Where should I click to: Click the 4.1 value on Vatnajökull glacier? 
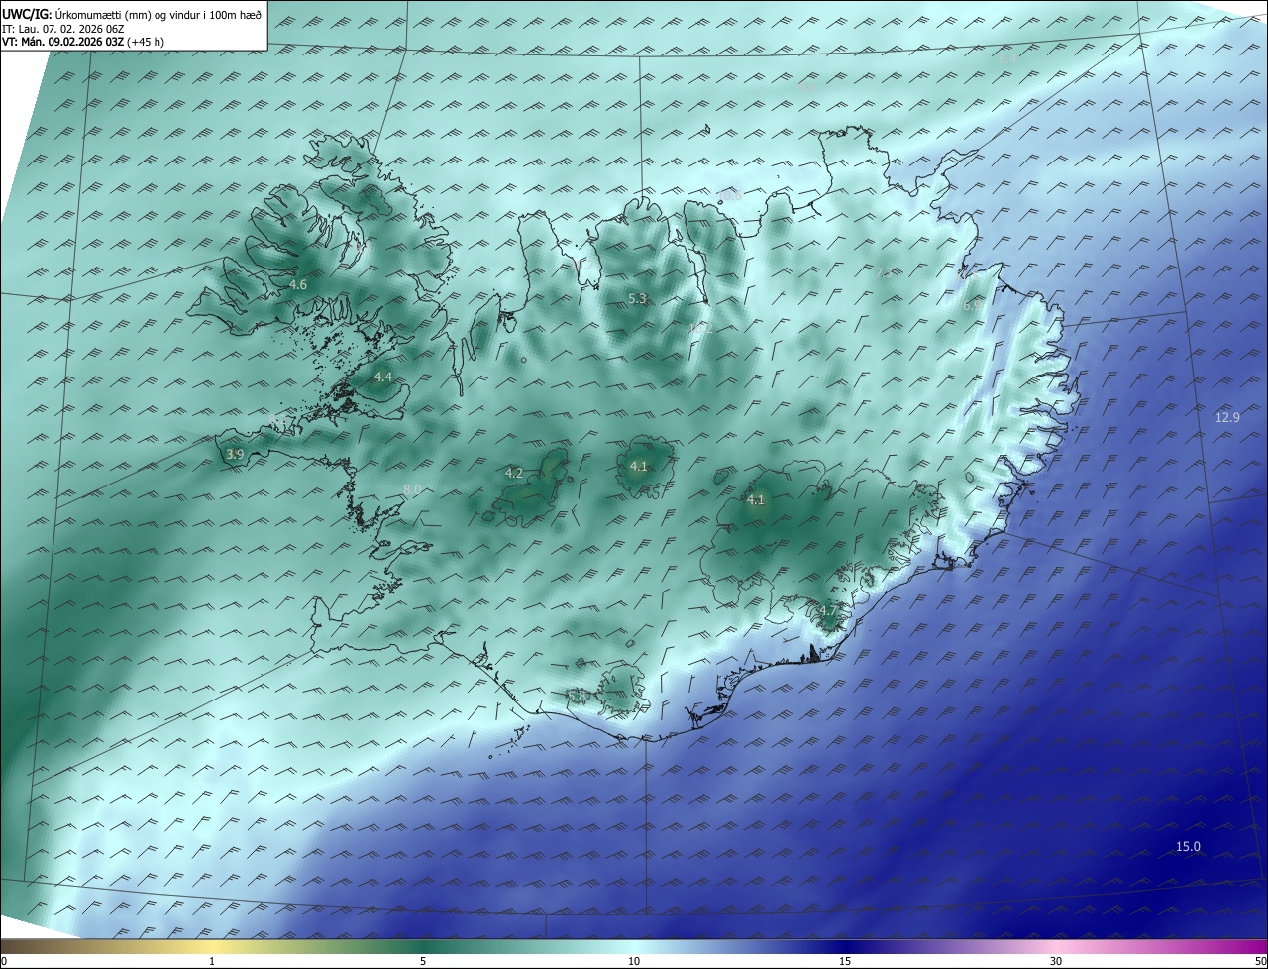tap(756, 500)
